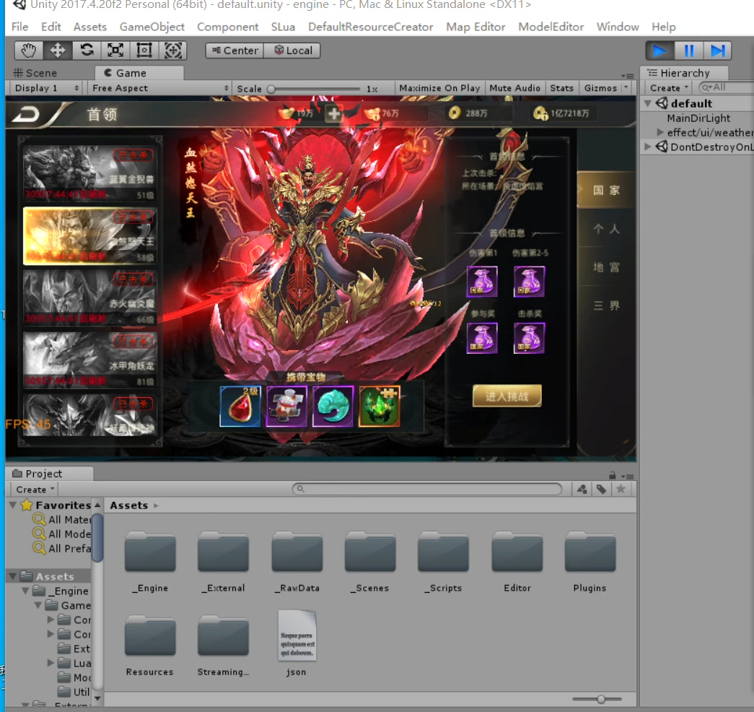Click the Center pivot button
Viewport: 754px width, 712px height.
(234, 51)
